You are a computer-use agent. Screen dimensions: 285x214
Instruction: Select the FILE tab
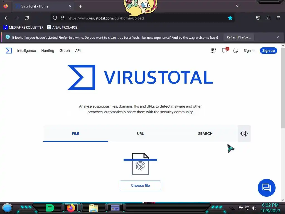click(75, 133)
